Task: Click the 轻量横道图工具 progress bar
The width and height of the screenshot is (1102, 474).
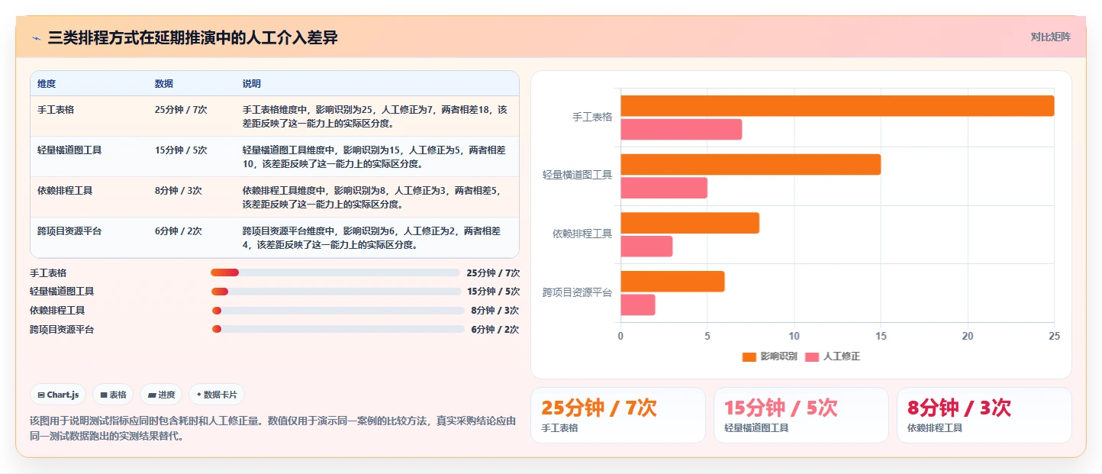Action: [x=337, y=291]
